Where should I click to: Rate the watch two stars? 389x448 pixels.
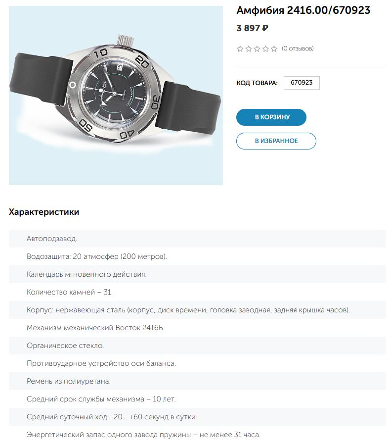pos(249,49)
